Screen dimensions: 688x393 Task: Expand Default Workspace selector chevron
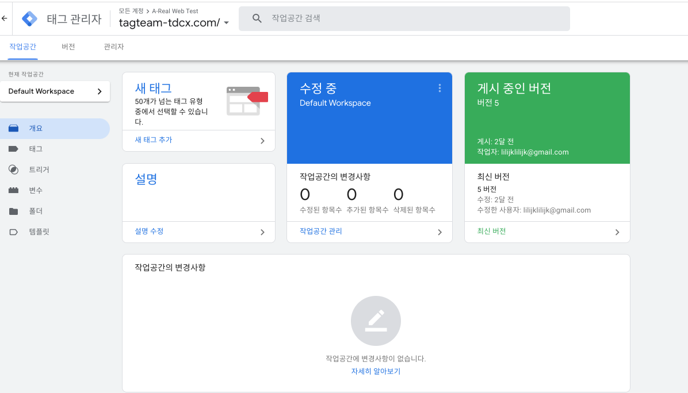(100, 91)
